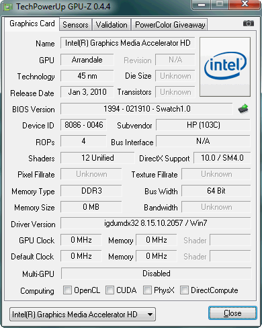Click the Subvendor field HP (103C)

[x=203, y=125]
